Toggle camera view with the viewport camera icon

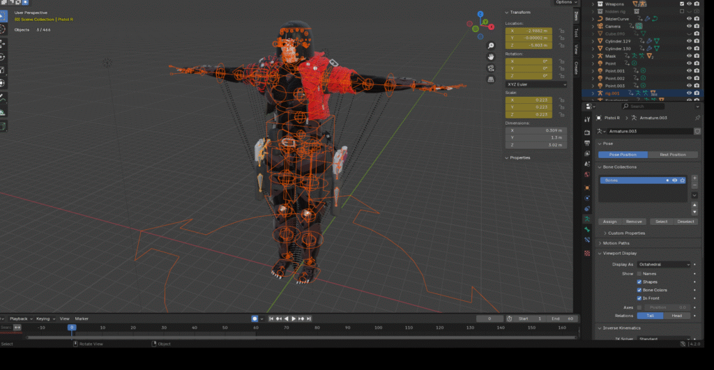[x=492, y=68]
